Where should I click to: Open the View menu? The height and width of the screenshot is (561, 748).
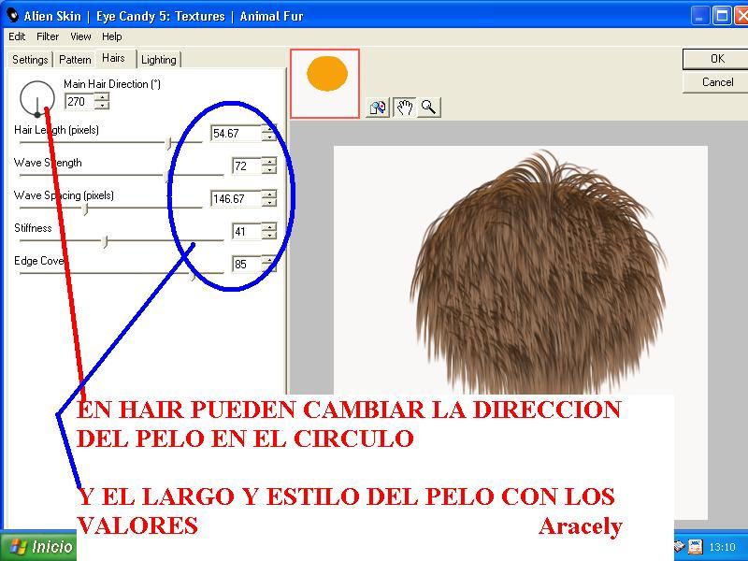coord(80,36)
